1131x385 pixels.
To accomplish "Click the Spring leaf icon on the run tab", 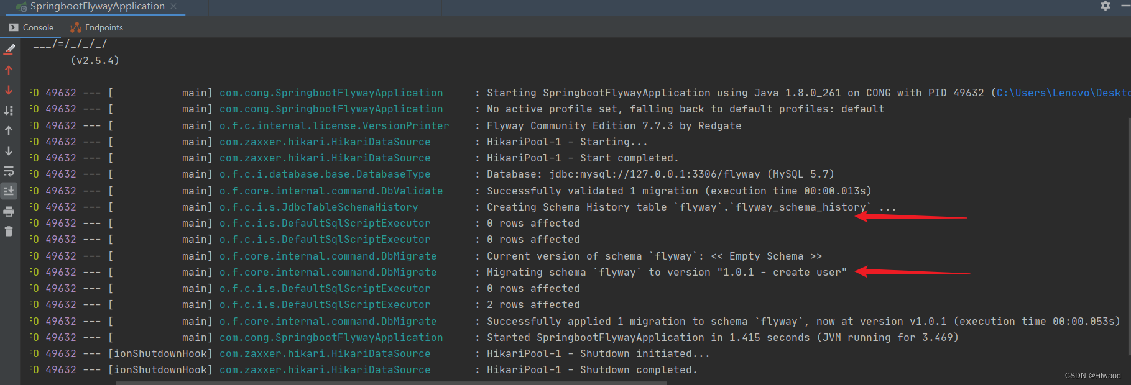I will (x=21, y=7).
